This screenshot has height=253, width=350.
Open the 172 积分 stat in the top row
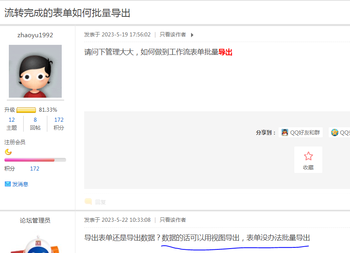pyautogui.click(x=59, y=124)
